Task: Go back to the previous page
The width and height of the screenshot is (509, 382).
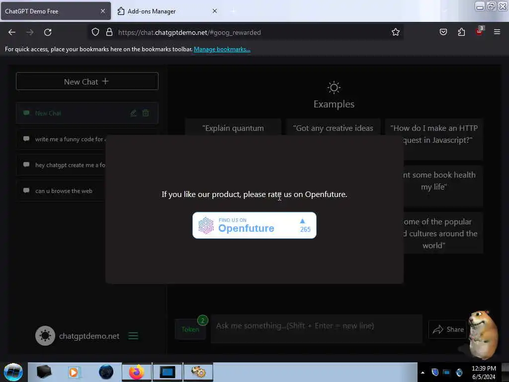Action: pos(12,32)
